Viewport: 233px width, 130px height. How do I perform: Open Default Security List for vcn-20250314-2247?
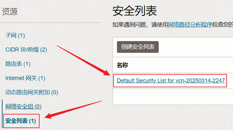coord(171,81)
